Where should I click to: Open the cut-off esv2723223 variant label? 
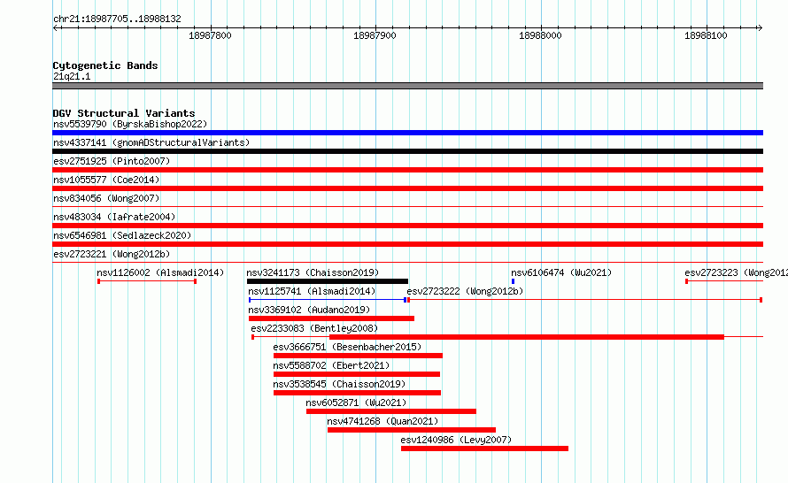tap(737, 272)
